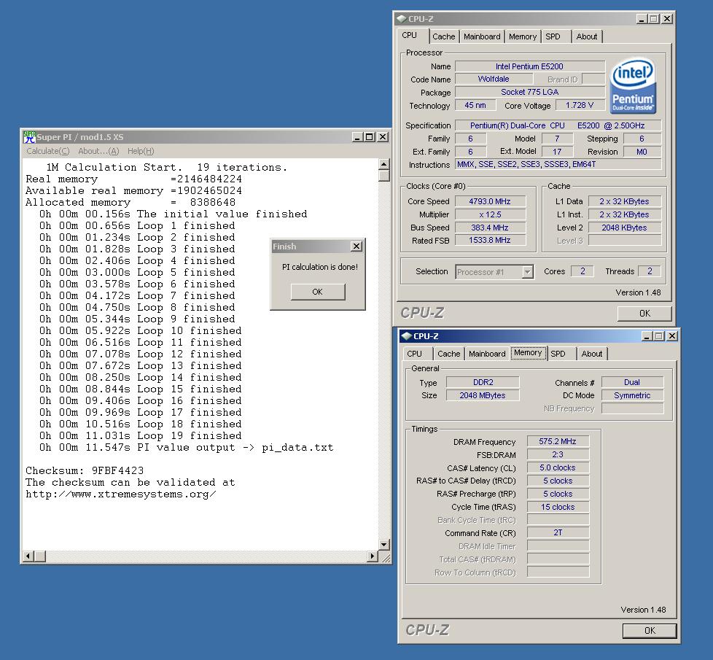Screen dimensions: 713x660
Task: Click the Super PI horizontal scrollbar left arrow
Action: pos(28,556)
